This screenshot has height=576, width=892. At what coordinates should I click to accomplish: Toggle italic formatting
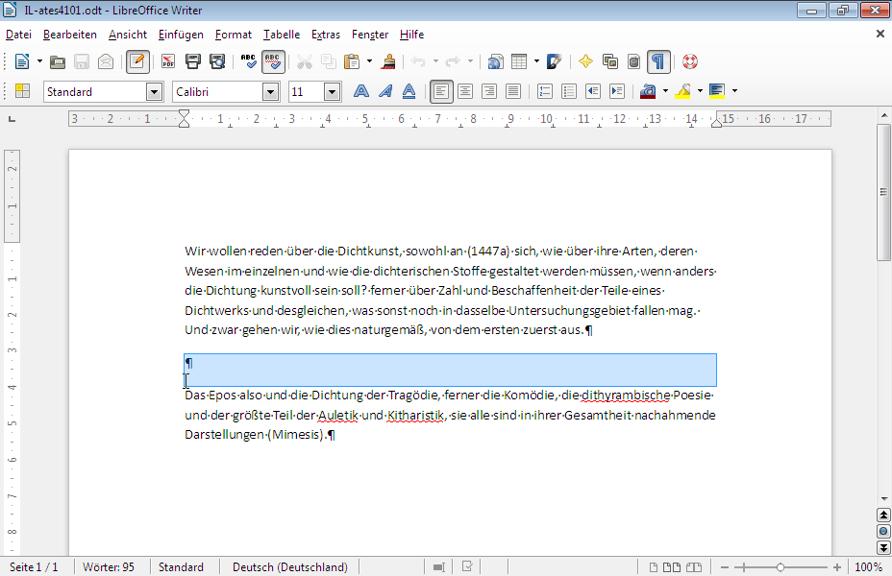(385, 91)
